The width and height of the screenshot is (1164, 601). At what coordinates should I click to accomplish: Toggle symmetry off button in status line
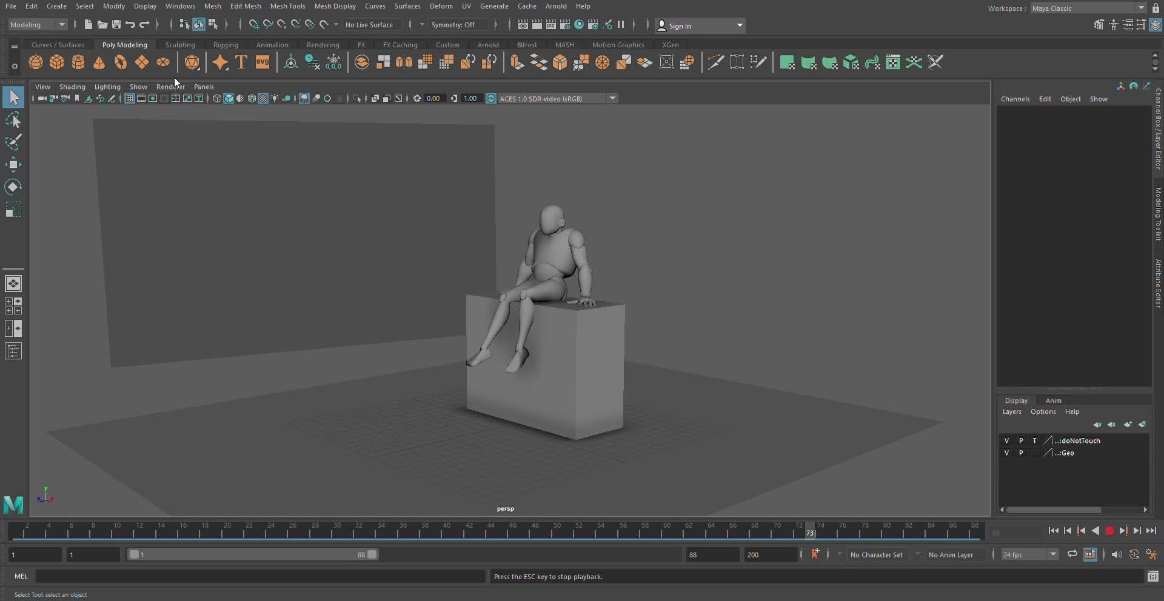[455, 25]
